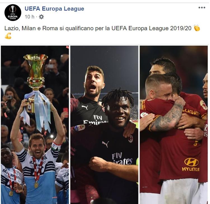Open the three-dot post options menu
This screenshot has height=204, width=210.
202,8
